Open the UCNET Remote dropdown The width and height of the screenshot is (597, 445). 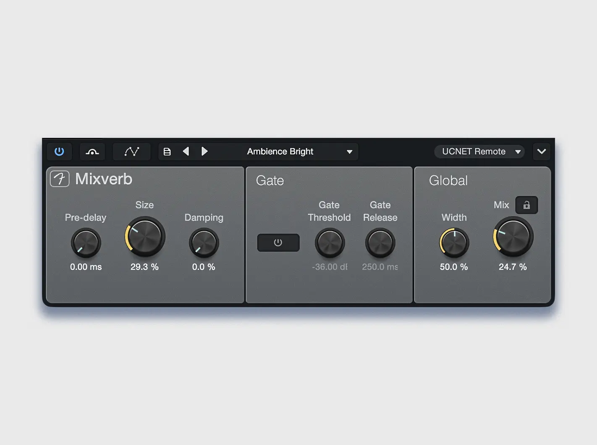[x=481, y=152]
